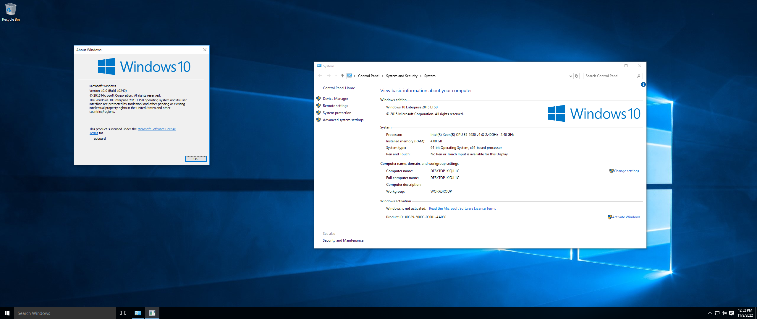Click the shield icon beside Remote settings

318,106
